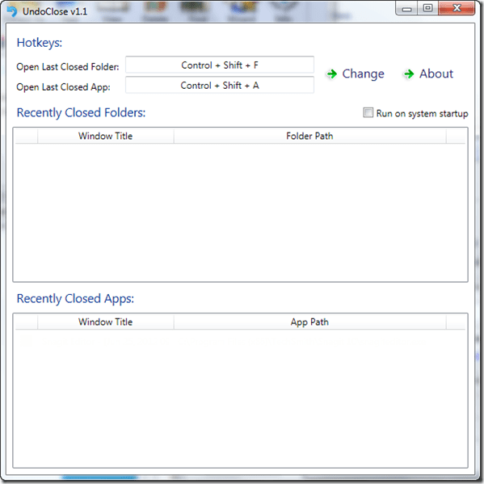Screen dimensions: 484x484
Task: Click inside the empty Recently Closed Folders list
Action: (x=240, y=213)
